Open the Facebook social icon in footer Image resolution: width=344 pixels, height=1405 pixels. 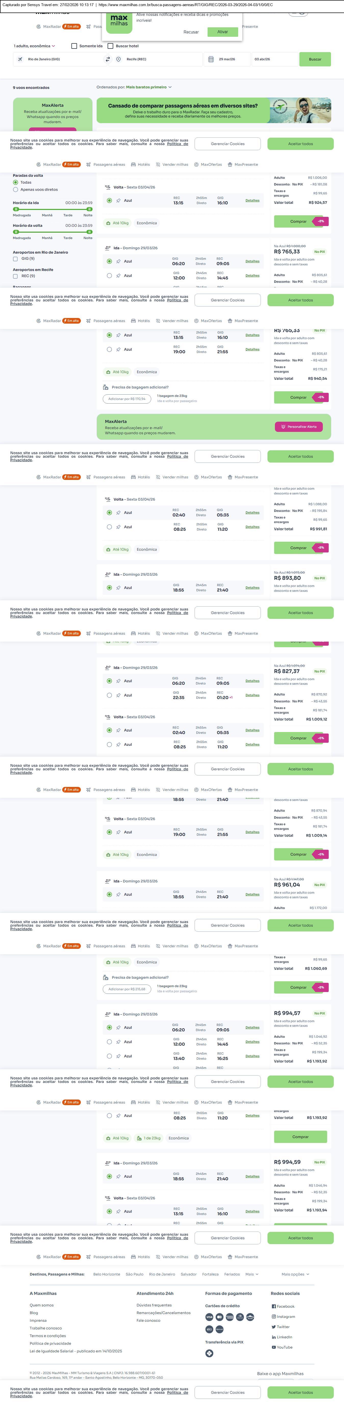pos(274,1306)
